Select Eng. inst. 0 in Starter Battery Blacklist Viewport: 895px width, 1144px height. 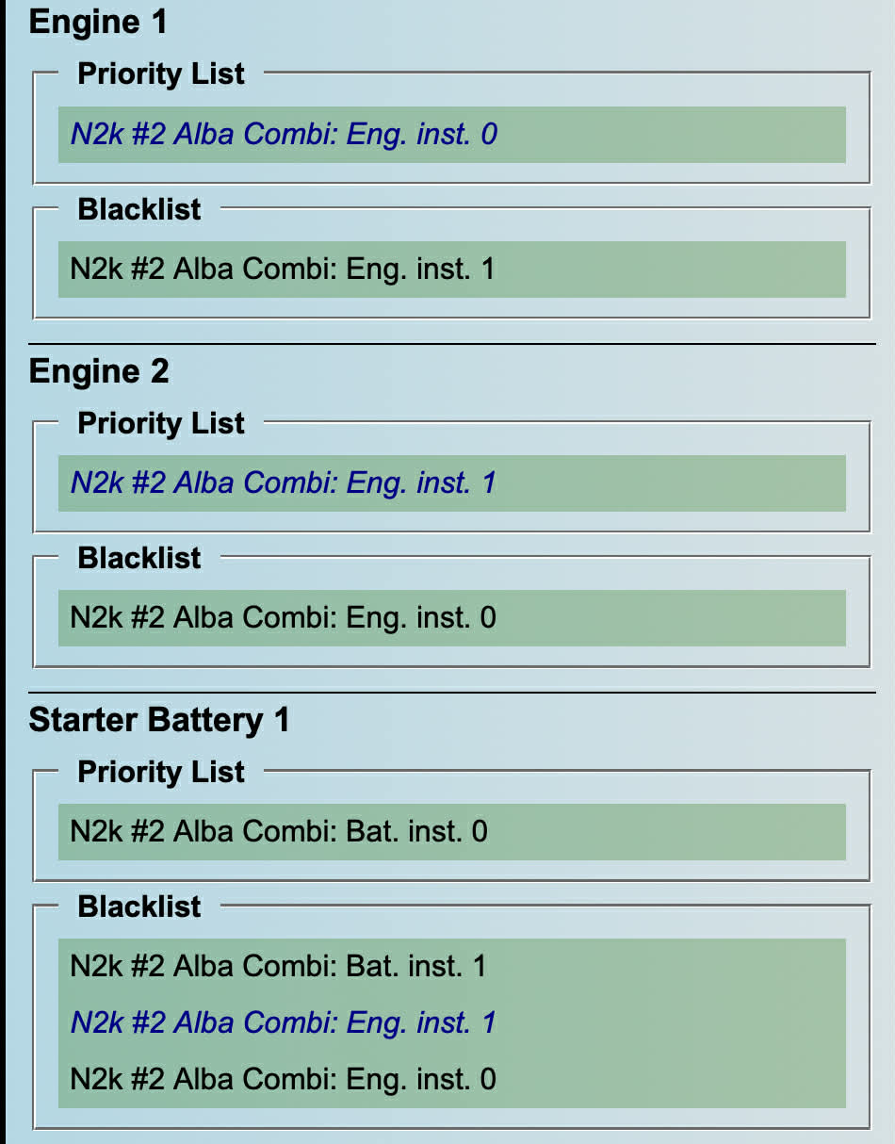click(x=283, y=1079)
